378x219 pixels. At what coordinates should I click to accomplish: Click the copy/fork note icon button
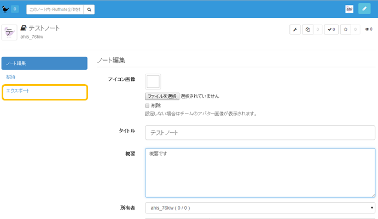pos(307,29)
